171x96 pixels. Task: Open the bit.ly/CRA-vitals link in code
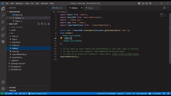(125, 54)
